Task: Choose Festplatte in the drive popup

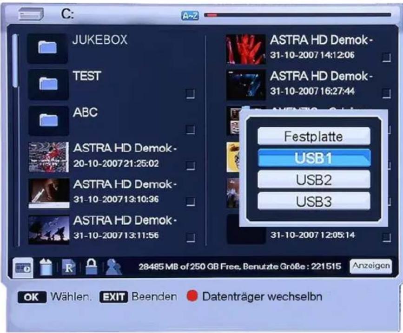Action: tap(314, 137)
